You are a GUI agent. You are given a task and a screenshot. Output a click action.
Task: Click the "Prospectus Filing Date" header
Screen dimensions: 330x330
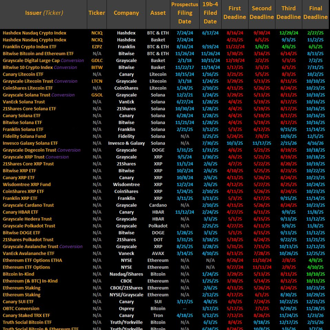(x=185, y=13)
